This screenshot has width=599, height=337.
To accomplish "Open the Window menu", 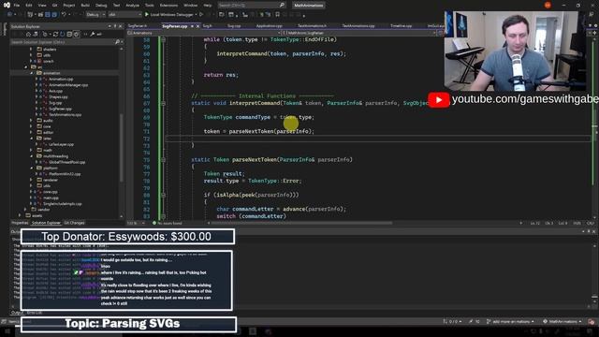I will [191, 6].
